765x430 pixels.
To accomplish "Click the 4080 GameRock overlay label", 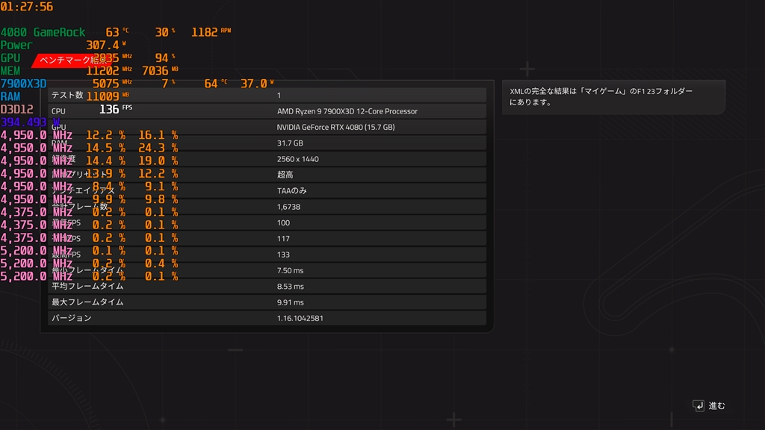I will point(43,32).
